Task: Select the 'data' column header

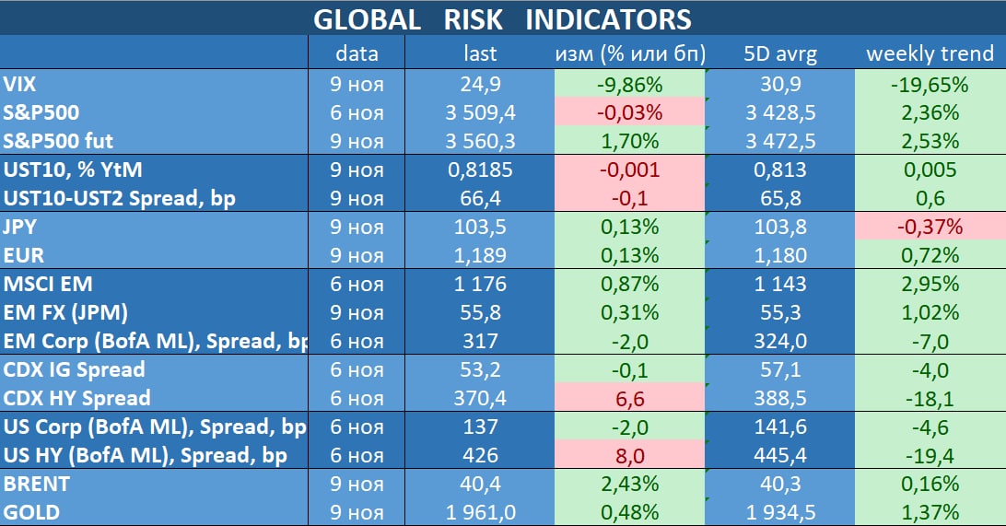Action: [x=357, y=53]
